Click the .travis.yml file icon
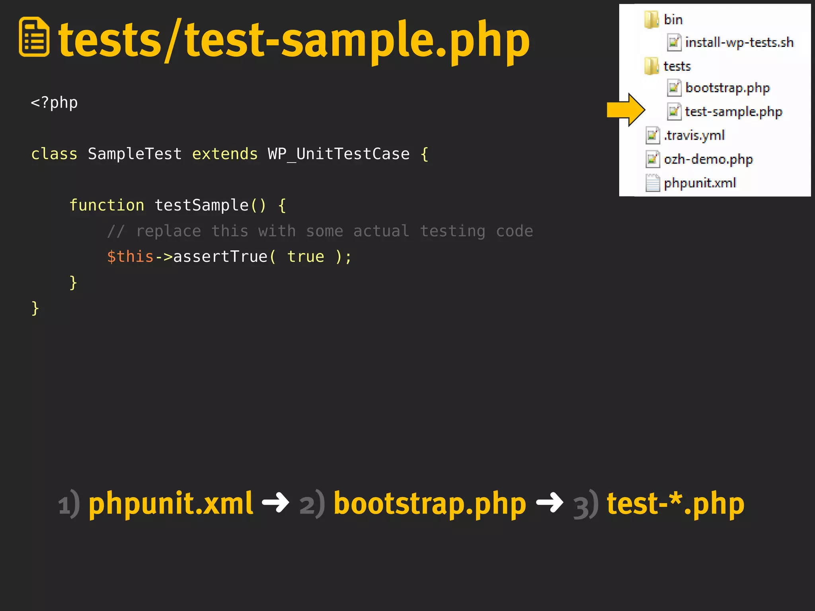Image resolution: width=815 pixels, height=611 pixels. (x=653, y=136)
